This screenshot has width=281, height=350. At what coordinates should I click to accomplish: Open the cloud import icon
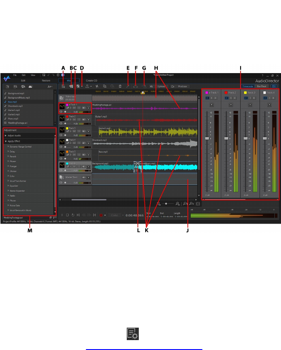31,86
